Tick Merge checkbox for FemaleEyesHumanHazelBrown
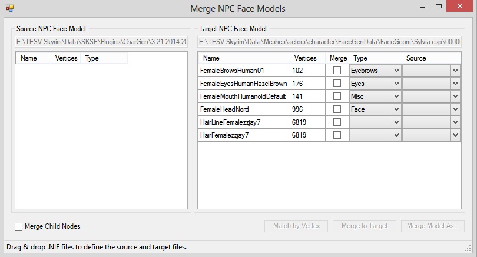This screenshot has width=477, height=257. coord(337,84)
